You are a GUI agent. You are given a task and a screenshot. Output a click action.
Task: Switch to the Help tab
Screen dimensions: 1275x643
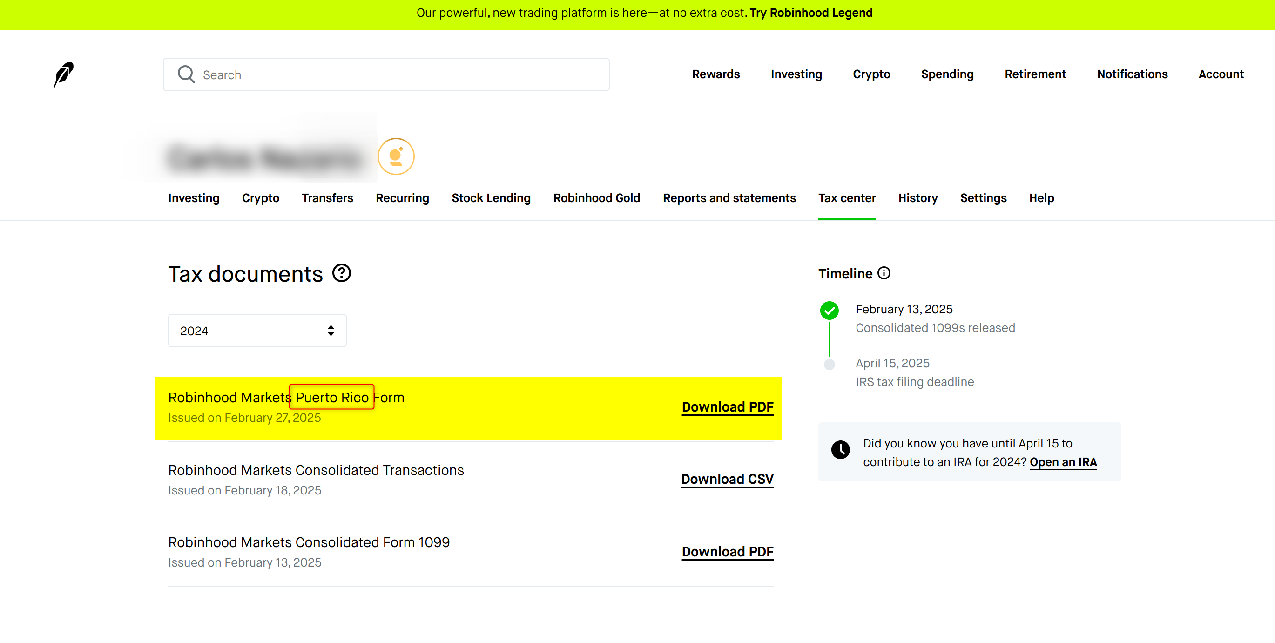1041,198
